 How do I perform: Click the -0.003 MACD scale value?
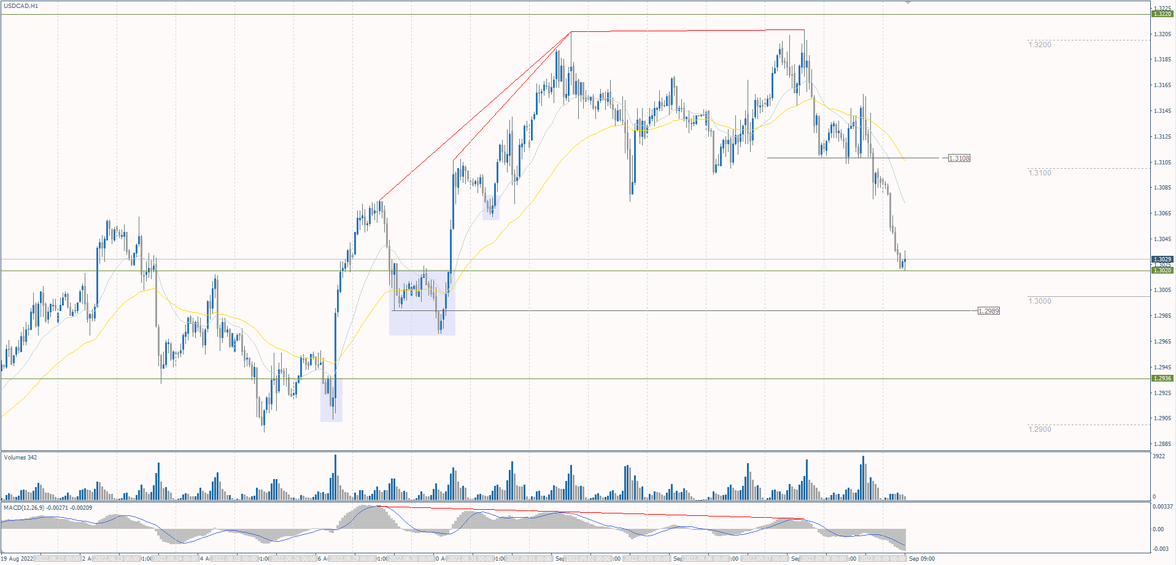point(1159,548)
